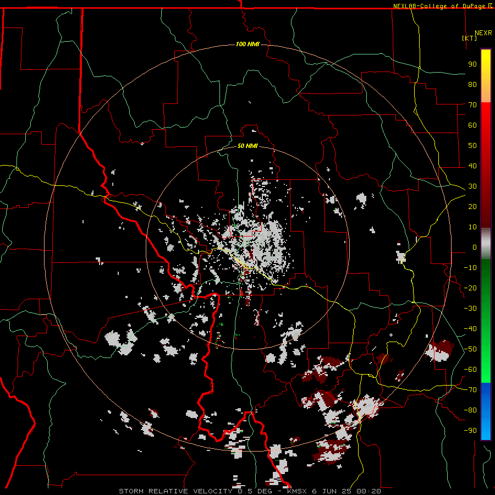The image size is (495, 495).
Task: Select the 10 value on the velocity scale
Action: [x=472, y=227]
